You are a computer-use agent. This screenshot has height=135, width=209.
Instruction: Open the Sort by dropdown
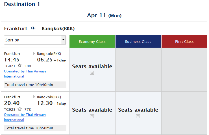(32, 40)
